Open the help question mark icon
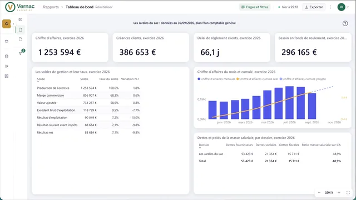This screenshot has width=356, height=200. tap(345, 23)
